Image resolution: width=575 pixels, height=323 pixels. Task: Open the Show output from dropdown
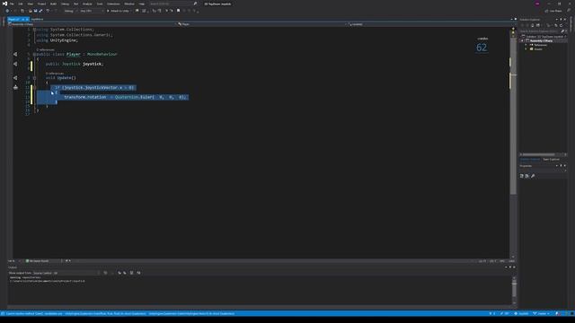(x=66, y=273)
